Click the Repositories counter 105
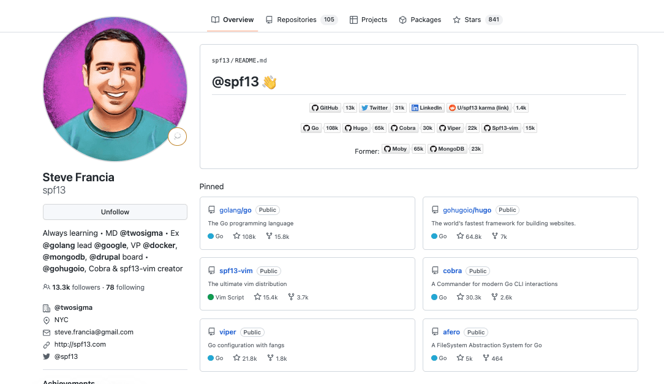The height and width of the screenshot is (384, 664). click(x=329, y=20)
